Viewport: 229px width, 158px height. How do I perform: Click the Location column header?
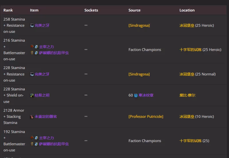point(187,10)
